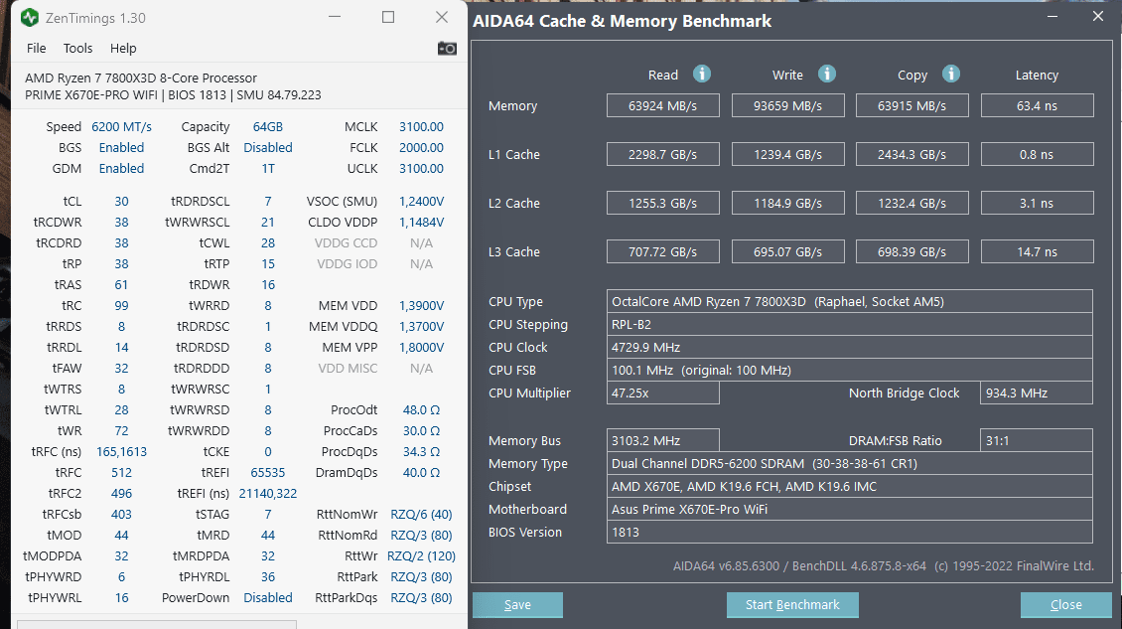Click the info icon next to Read
1122x629 pixels.
701,74
